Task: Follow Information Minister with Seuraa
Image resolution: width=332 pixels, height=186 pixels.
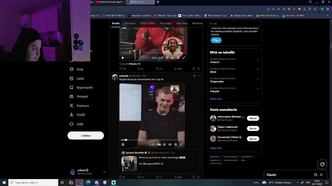Action: 253,118
